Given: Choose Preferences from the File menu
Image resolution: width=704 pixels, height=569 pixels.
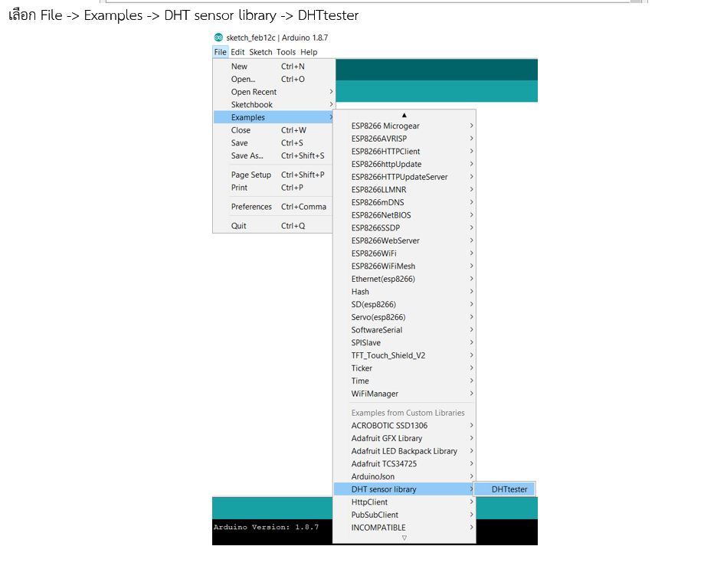Looking at the screenshot, I should click(x=251, y=207).
